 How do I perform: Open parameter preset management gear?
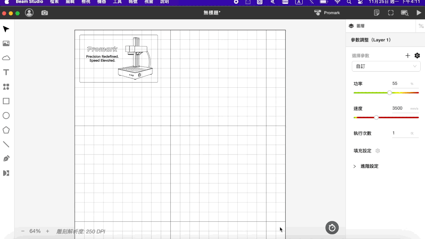coord(417,55)
